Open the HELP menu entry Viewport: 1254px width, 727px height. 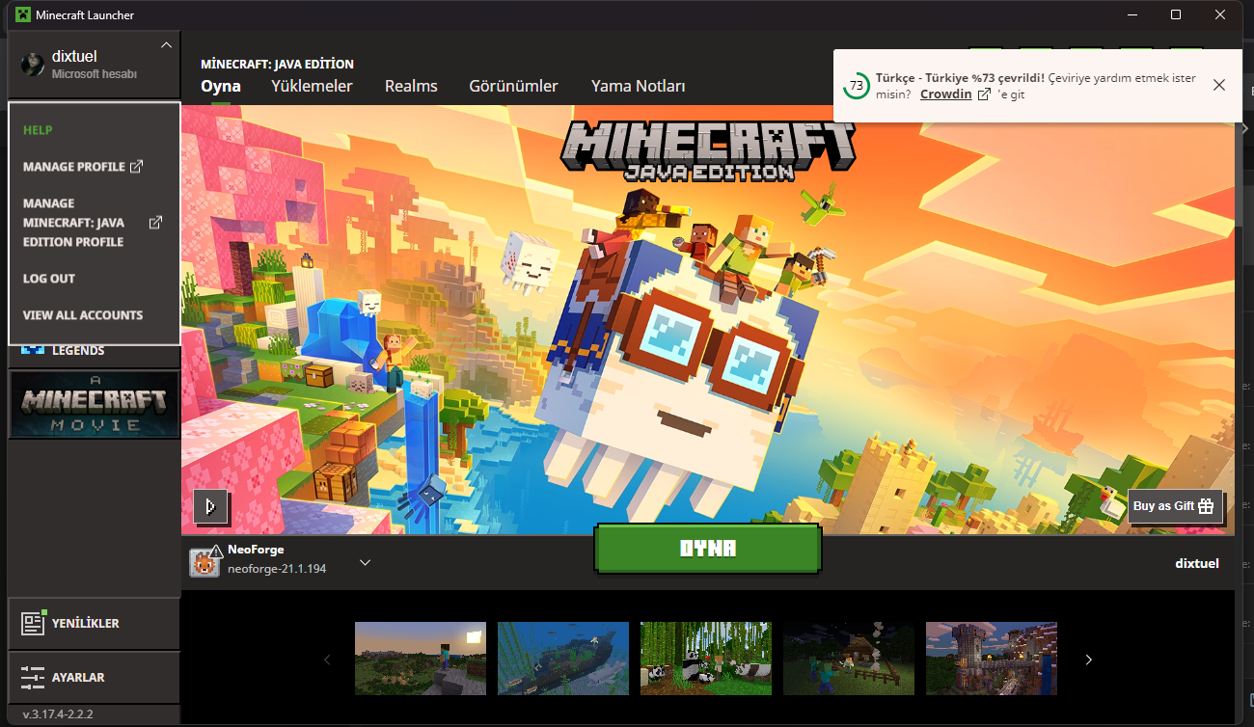click(38, 130)
